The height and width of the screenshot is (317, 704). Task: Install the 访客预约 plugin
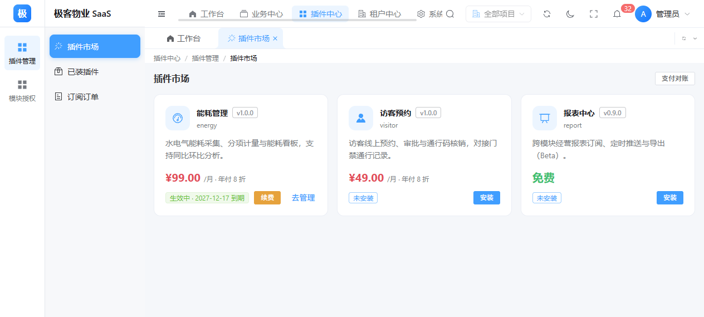487,198
